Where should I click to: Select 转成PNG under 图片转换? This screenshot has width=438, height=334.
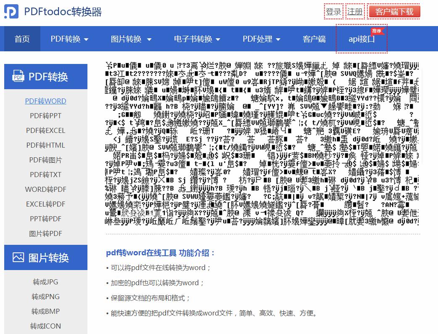coord(45,297)
